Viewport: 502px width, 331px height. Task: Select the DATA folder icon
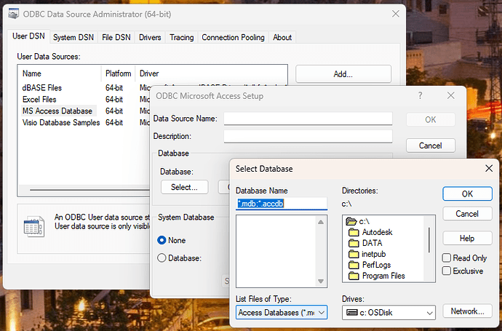(x=354, y=243)
